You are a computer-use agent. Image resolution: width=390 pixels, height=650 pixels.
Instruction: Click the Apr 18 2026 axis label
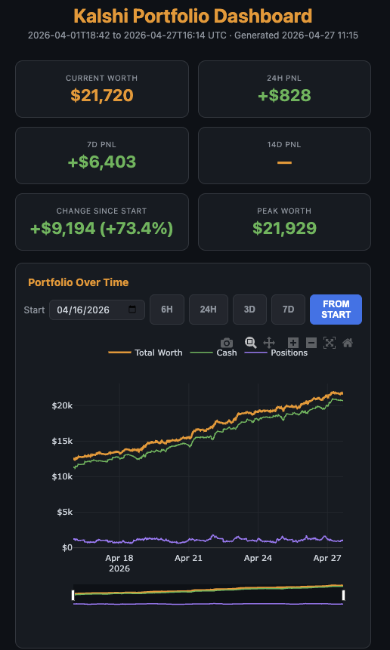coord(119,563)
